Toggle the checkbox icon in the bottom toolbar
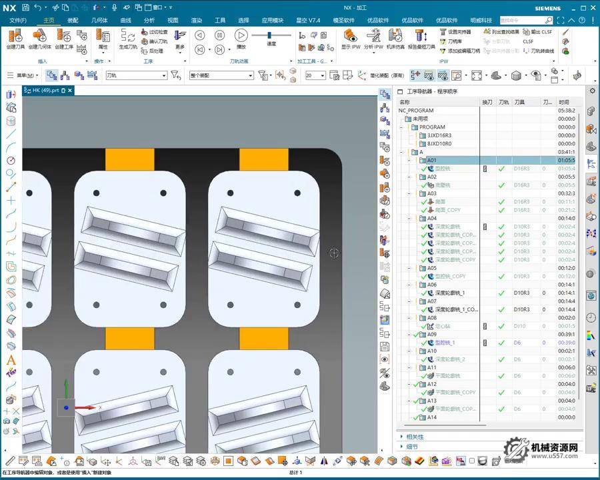Image resolution: width=600 pixels, height=480 pixels. click(x=472, y=461)
